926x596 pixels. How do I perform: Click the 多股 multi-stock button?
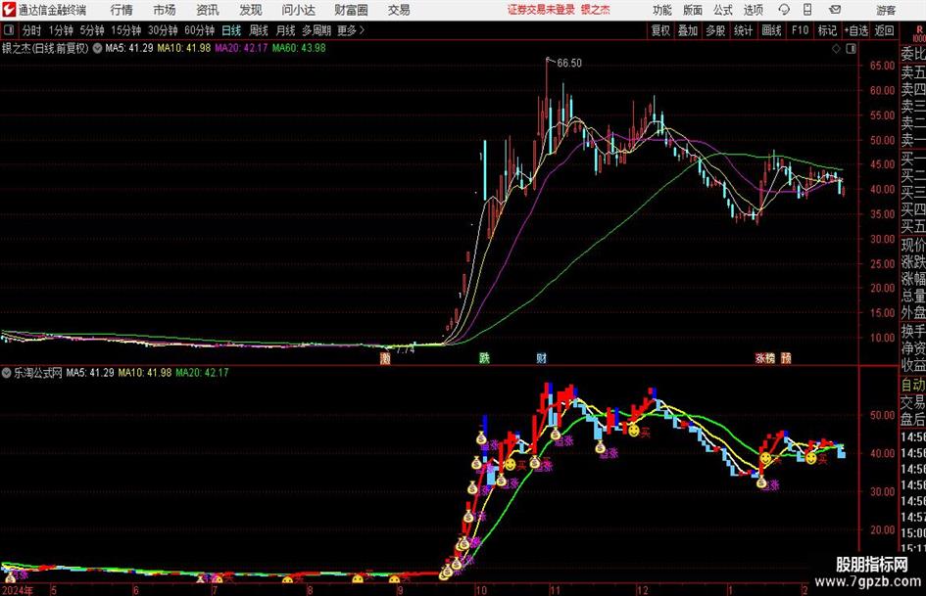[715, 30]
